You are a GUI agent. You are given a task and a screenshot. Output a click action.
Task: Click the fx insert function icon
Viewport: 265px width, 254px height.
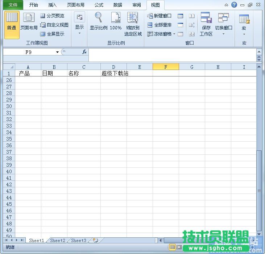(84, 52)
